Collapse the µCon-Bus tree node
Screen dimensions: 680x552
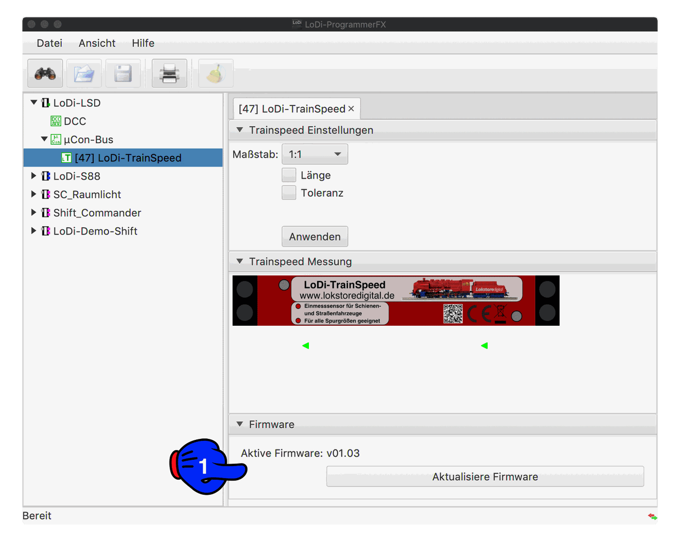pyautogui.click(x=44, y=139)
